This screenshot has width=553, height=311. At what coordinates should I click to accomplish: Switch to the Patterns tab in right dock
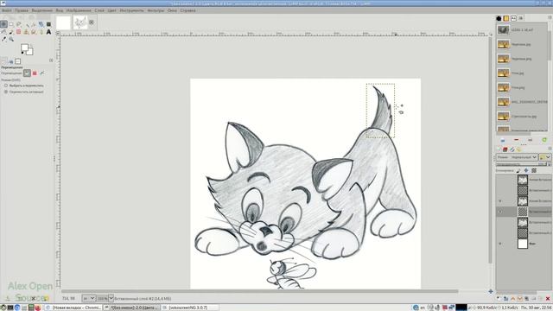pos(506,18)
